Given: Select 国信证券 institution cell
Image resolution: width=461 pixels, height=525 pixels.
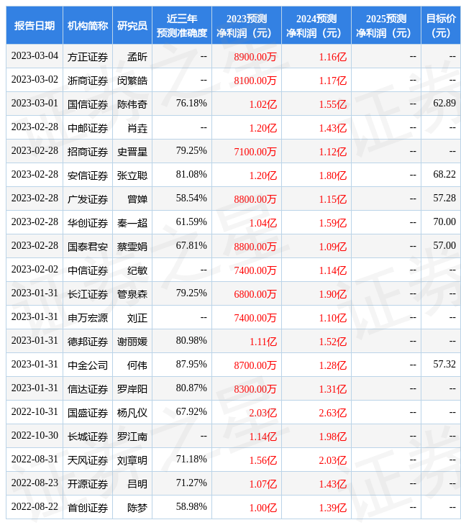Looking at the screenshot, I should (x=88, y=104).
